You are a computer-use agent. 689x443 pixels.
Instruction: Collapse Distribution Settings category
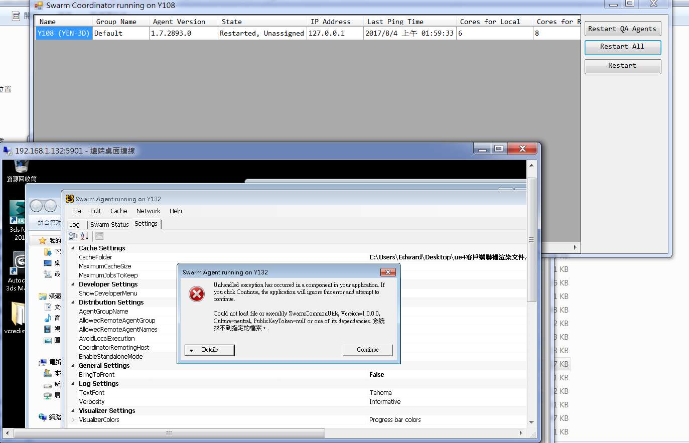(73, 303)
